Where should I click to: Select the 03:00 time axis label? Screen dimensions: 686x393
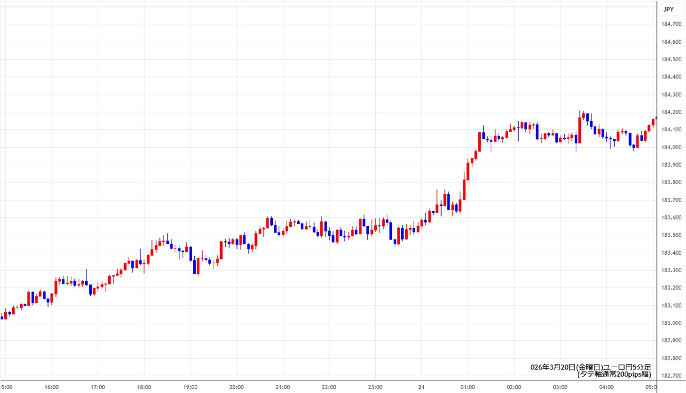click(560, 387)
